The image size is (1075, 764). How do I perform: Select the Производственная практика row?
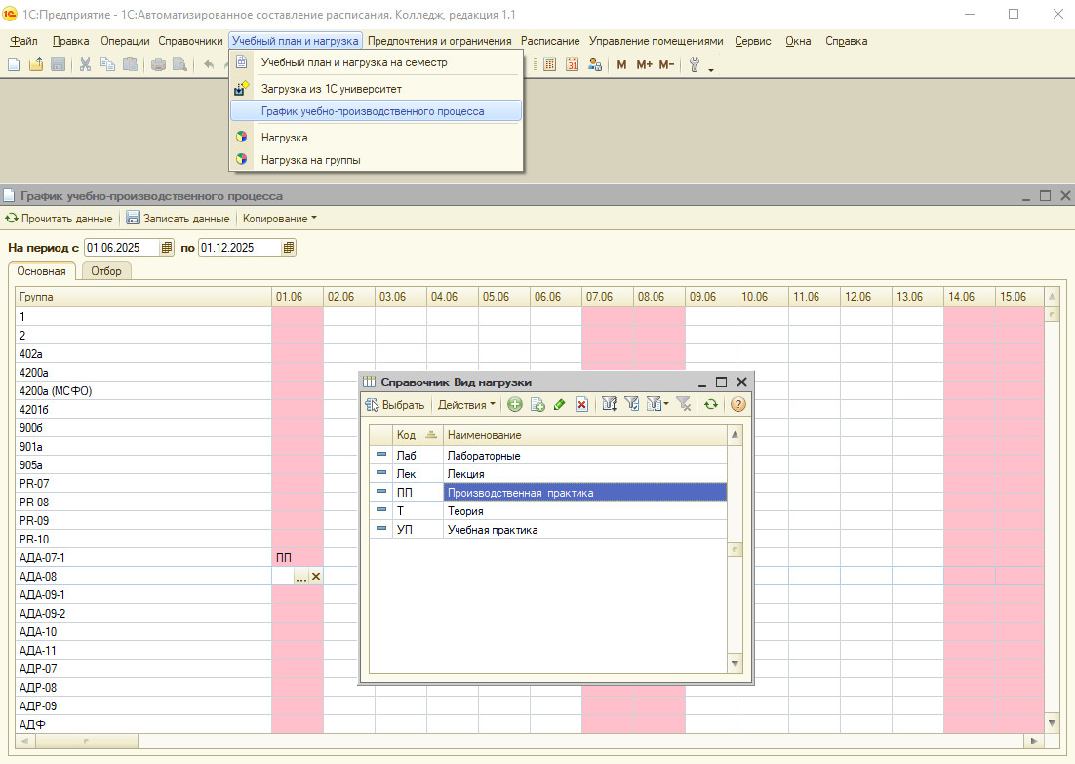point(548,493)
